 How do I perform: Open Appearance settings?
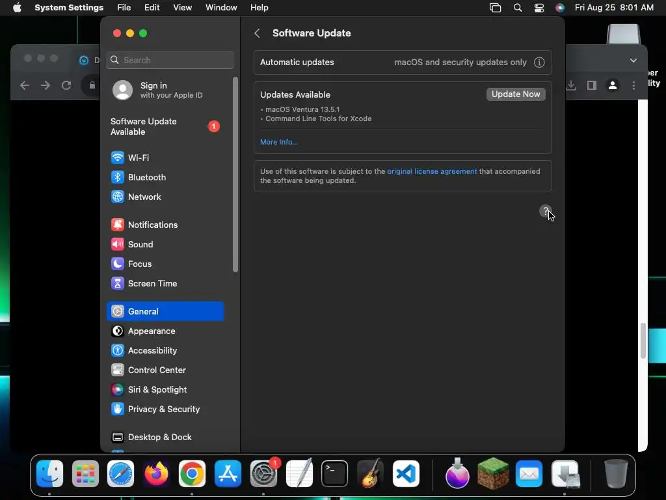pos(165,331)
